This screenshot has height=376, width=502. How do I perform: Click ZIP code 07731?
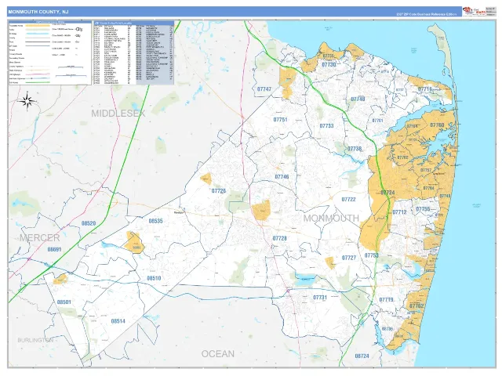(x=320, y=298)
